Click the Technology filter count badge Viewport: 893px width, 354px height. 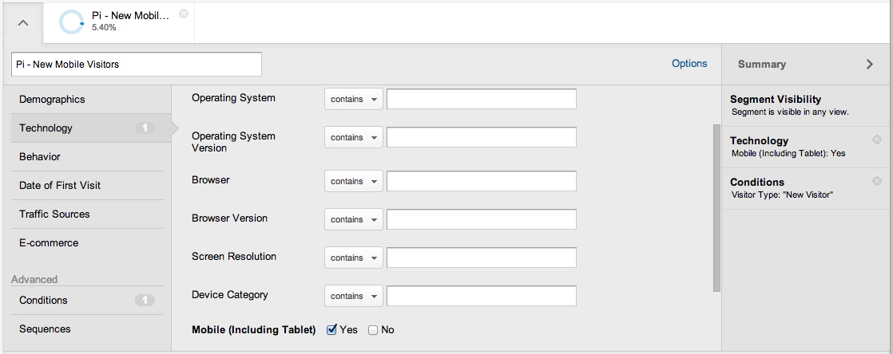point(145,128)
